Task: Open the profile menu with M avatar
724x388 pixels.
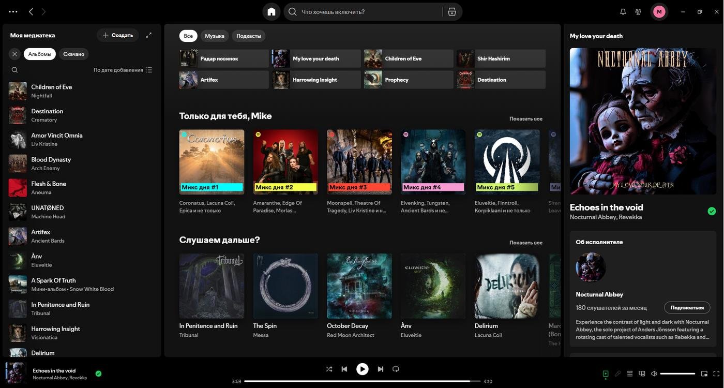Action: pyautogui.click(x=659, y=11)
